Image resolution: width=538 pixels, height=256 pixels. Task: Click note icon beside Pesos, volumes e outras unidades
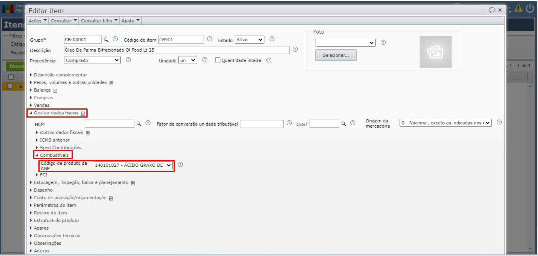(111, 83)
